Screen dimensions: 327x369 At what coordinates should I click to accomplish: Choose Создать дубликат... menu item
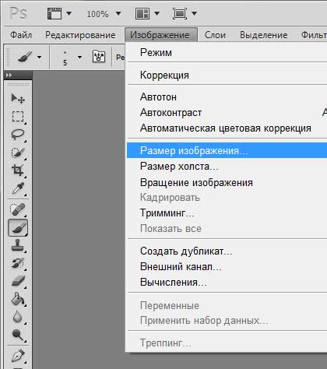227,251
